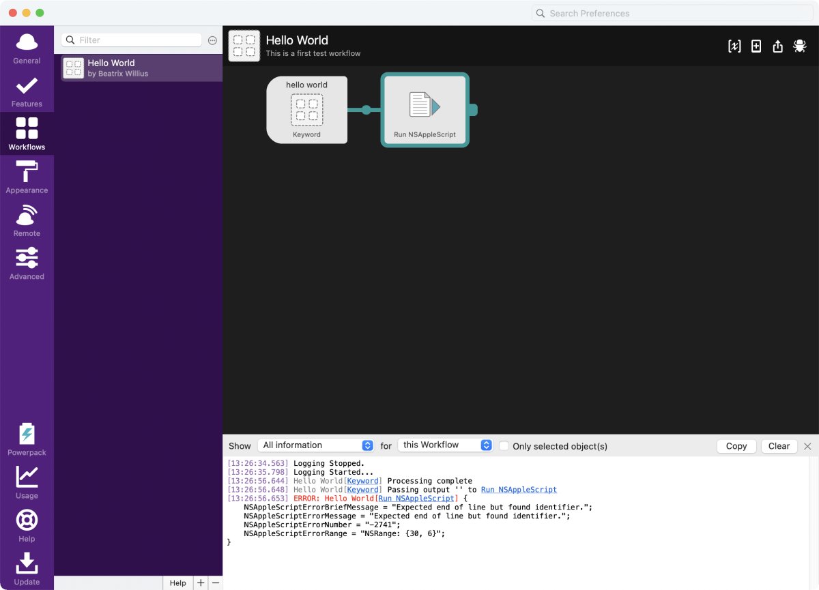Open Remote settings
819x590 pixels.
[27, 220]
